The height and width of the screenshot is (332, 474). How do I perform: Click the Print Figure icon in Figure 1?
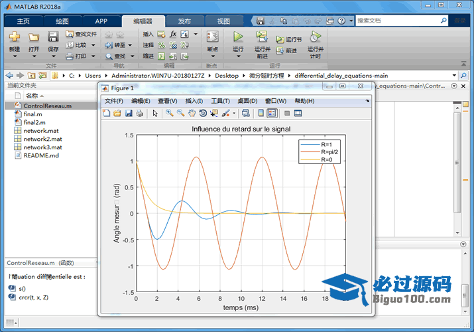coord(139,113)
